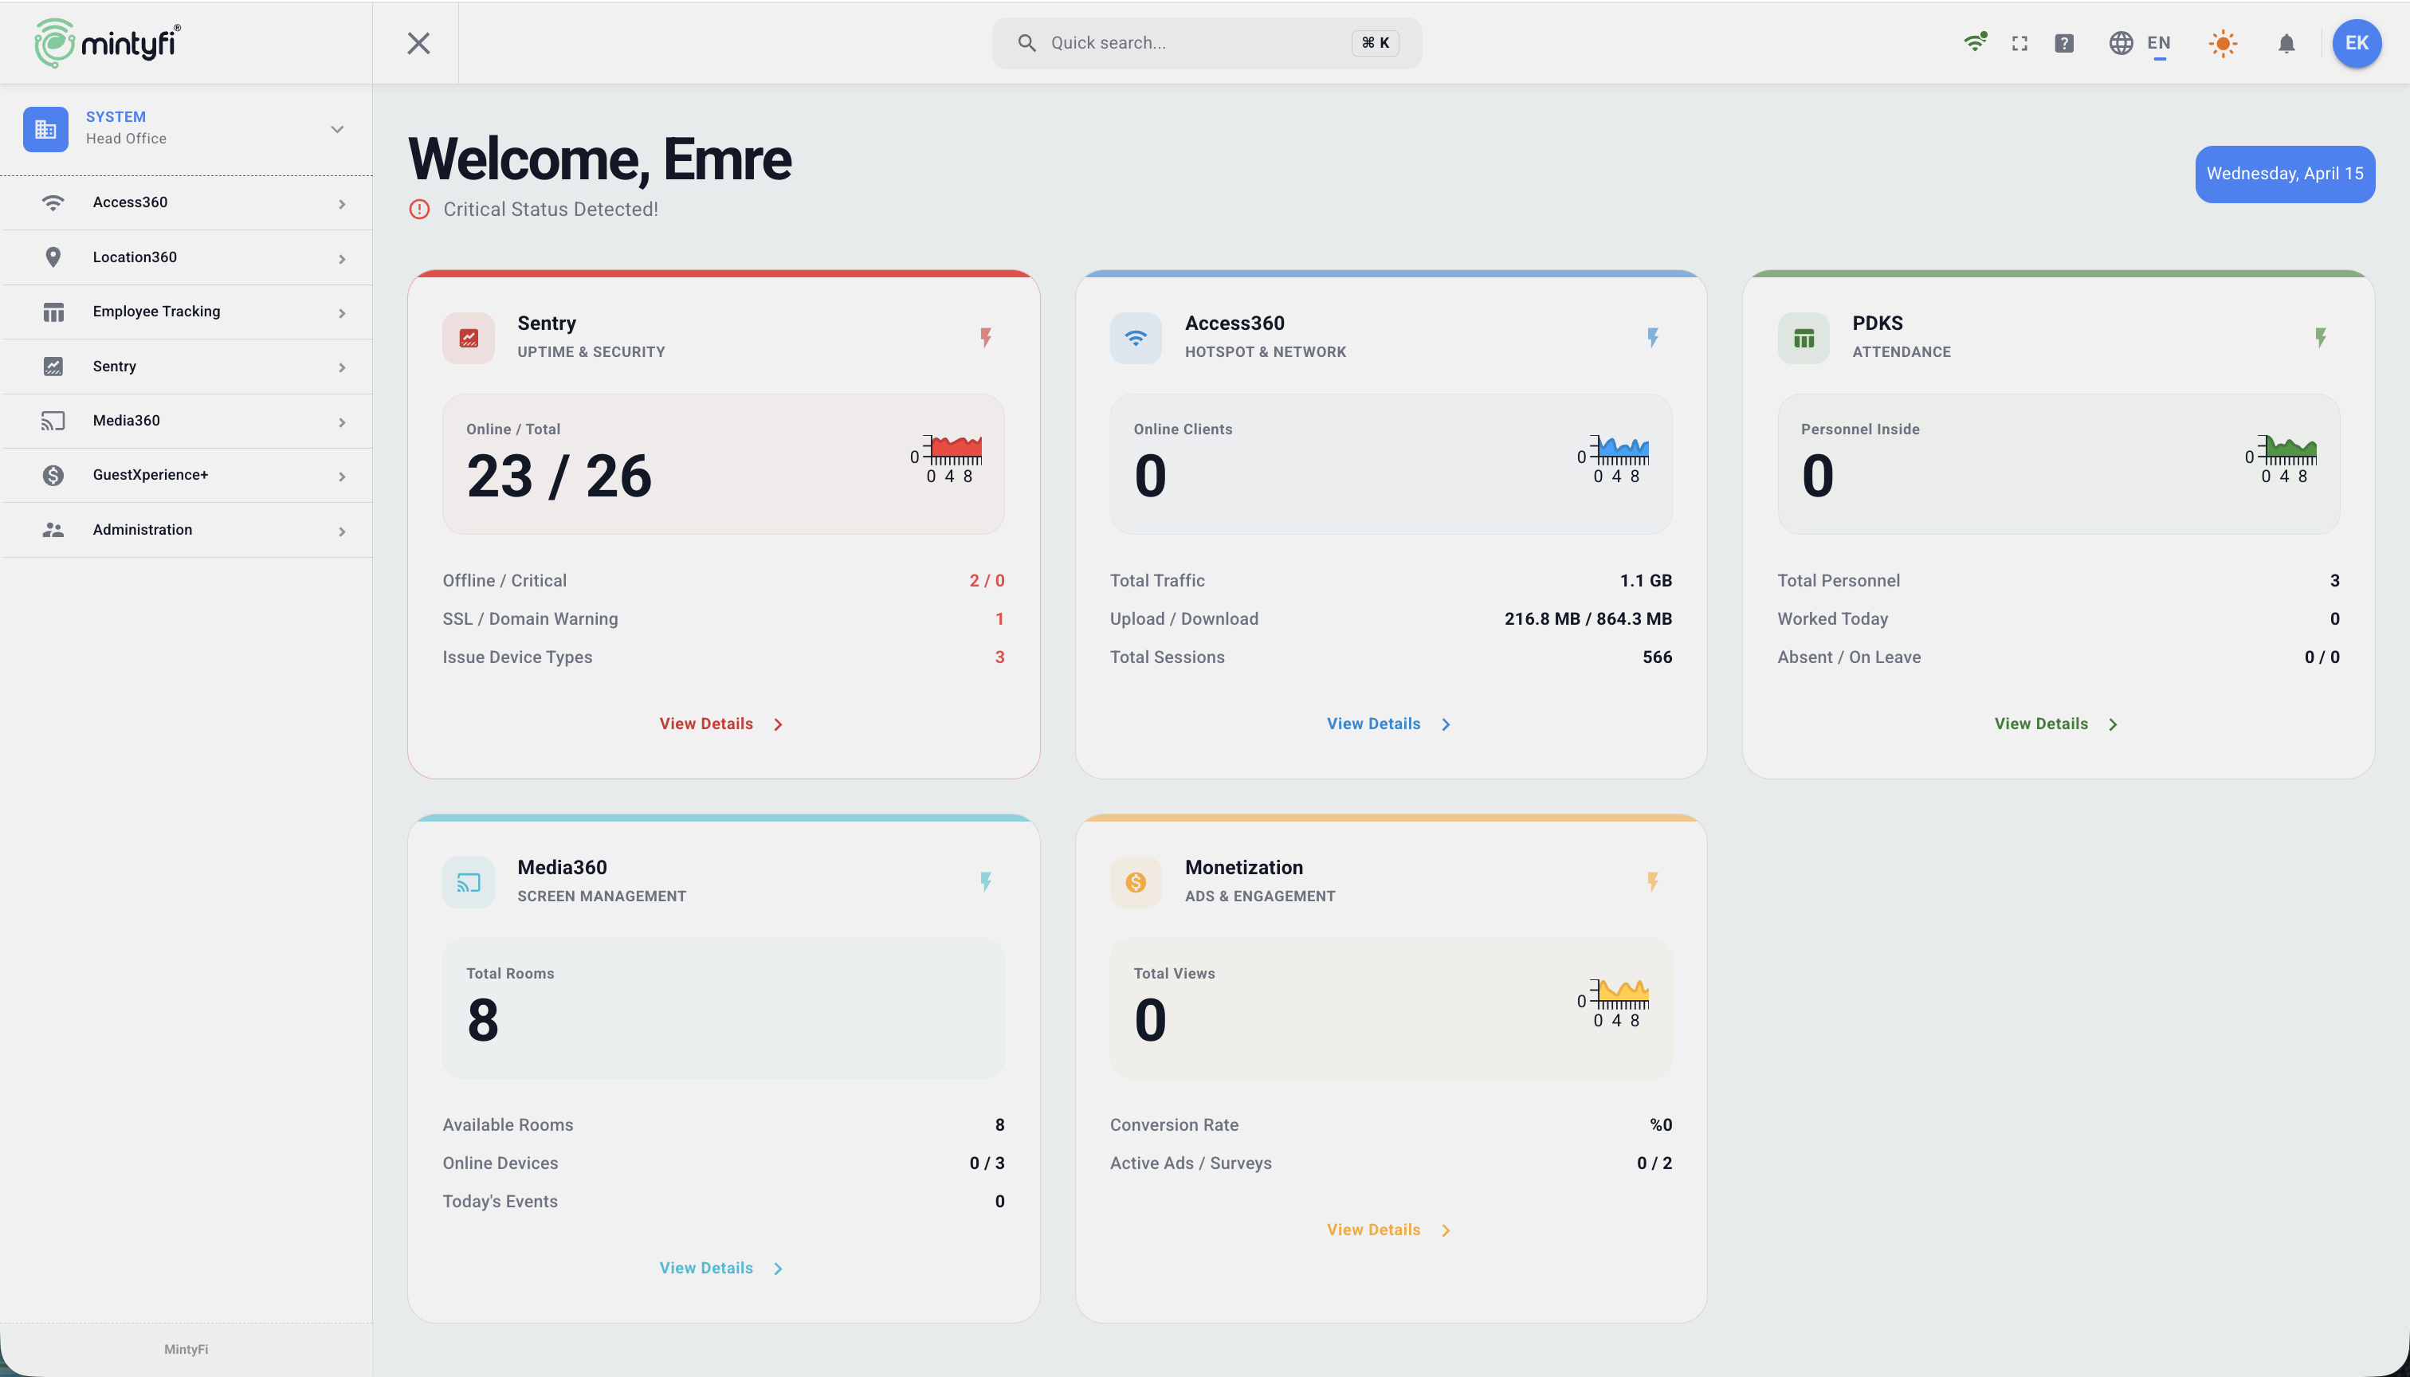Click the Sentry Online / Total sparkline chart

[947, 459]
